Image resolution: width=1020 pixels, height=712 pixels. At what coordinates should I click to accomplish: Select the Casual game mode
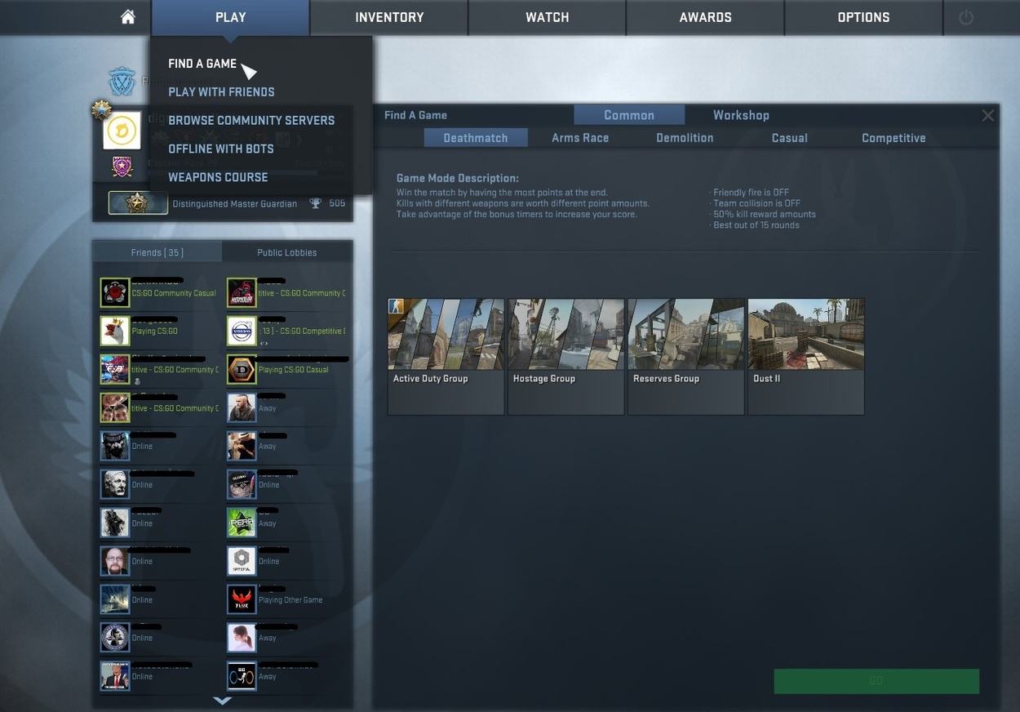click(790, 138)
